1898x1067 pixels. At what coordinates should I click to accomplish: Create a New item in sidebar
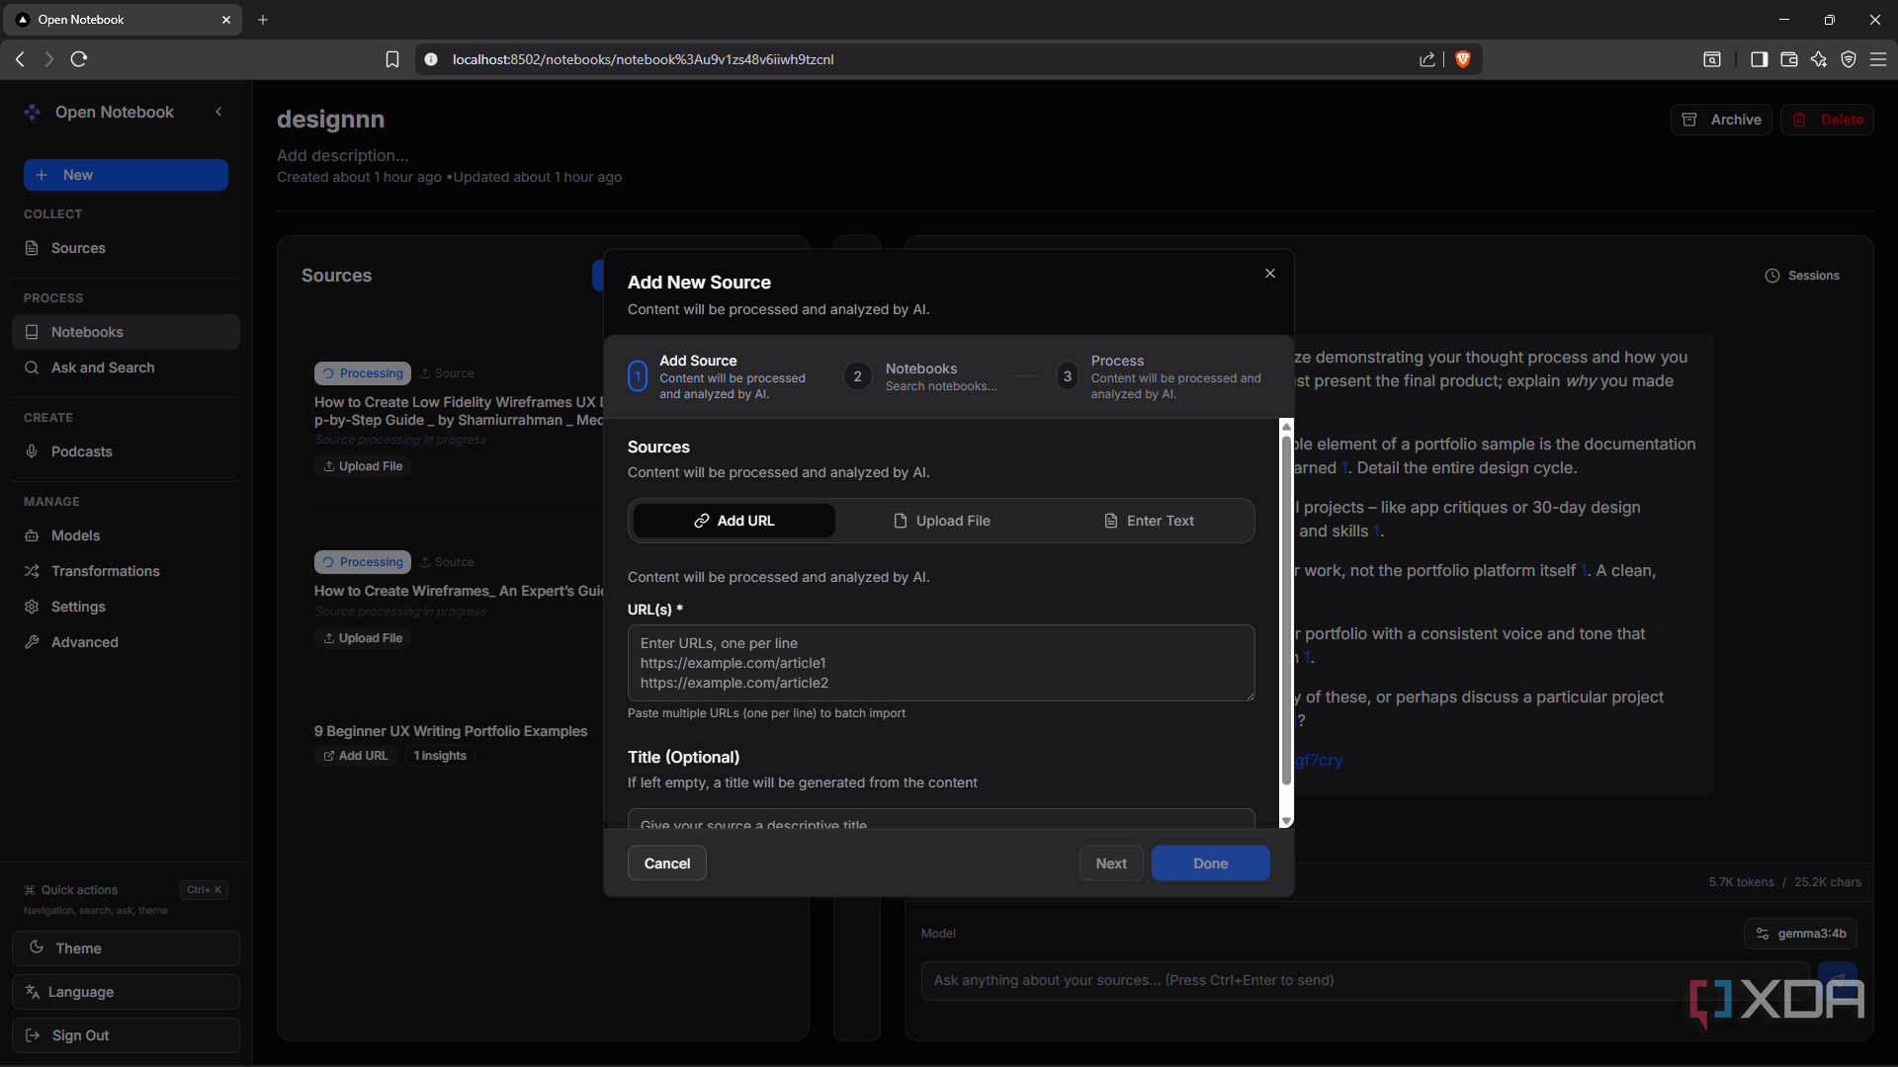(126, 175)
